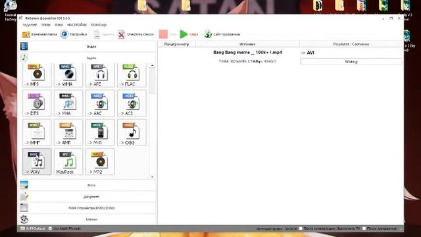Open the Конечная папка output folder
Image resolution: width=421 pixels, height=237 pixels.
(39, 34)
